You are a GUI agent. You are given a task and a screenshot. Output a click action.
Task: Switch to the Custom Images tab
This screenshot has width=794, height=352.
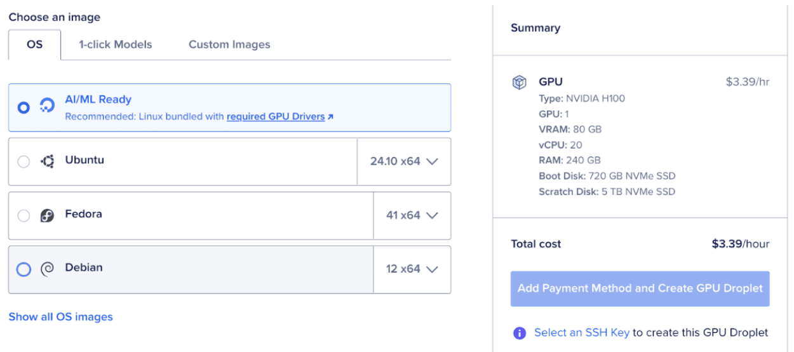coord(229,44)
